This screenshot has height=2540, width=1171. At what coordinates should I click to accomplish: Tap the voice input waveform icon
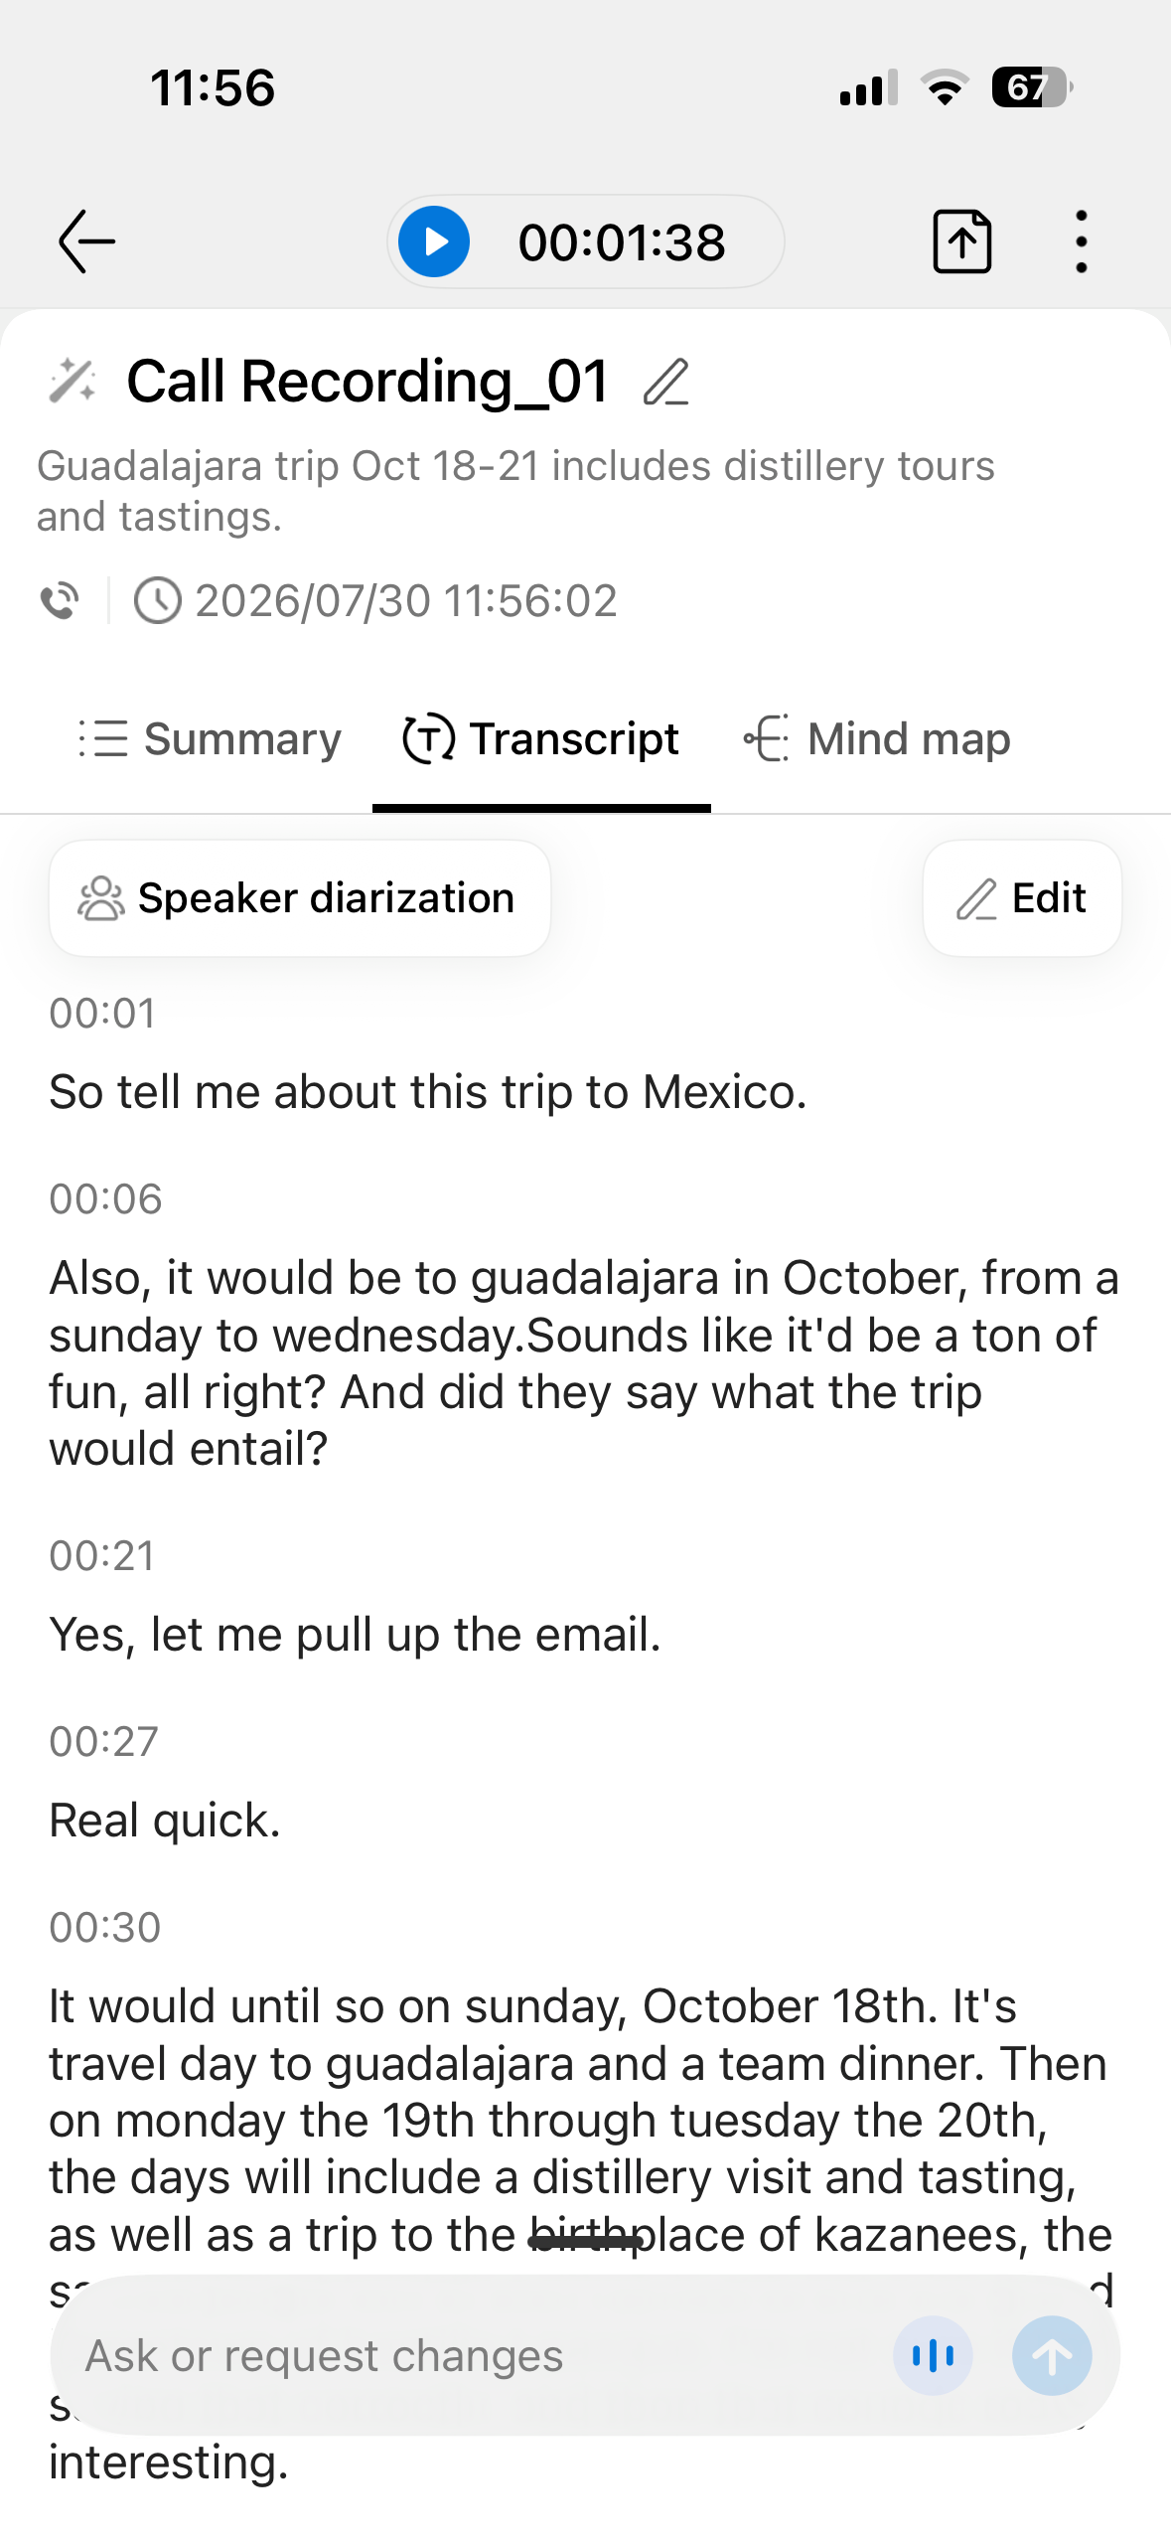pos(933,2355)
